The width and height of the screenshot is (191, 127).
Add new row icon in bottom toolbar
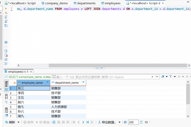[59, 122]
